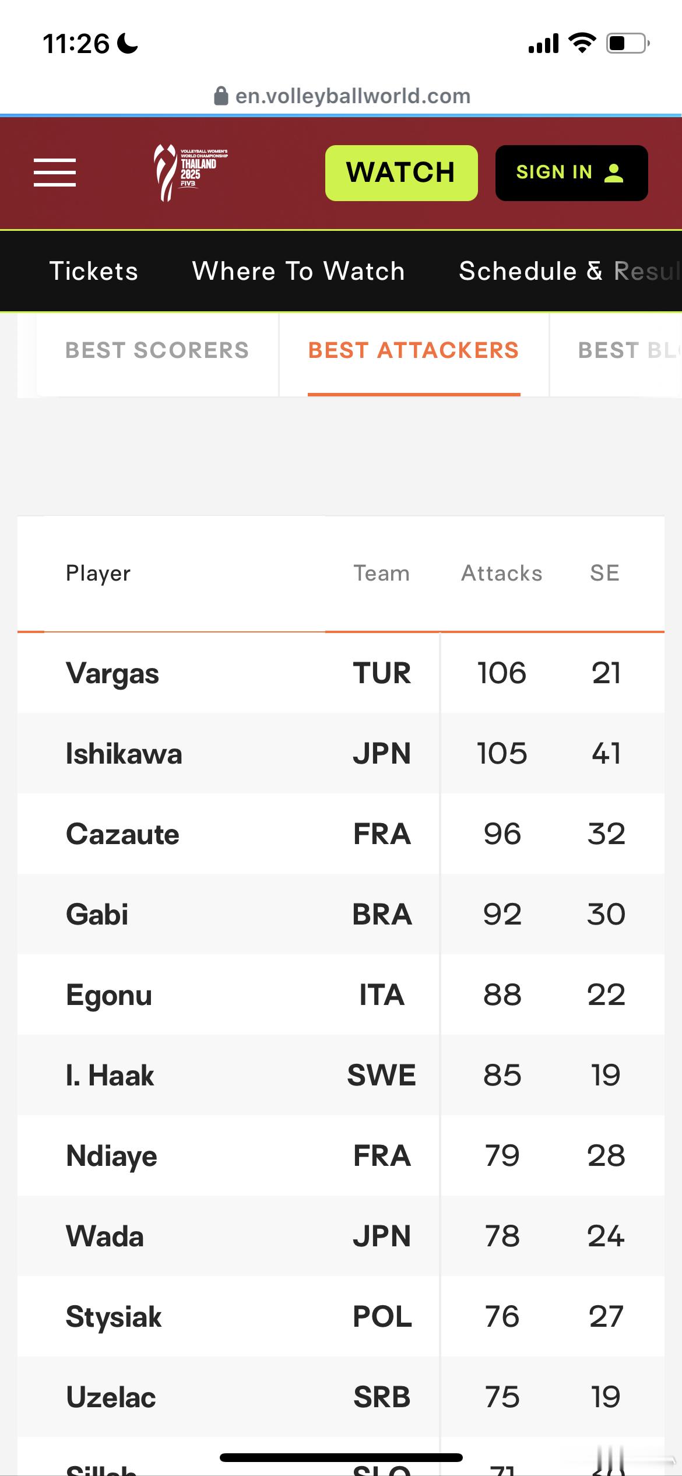This screenshot has width=682, height=1476.
Task: Open Schedule & Results menu item
Action: tap(570, 271)
